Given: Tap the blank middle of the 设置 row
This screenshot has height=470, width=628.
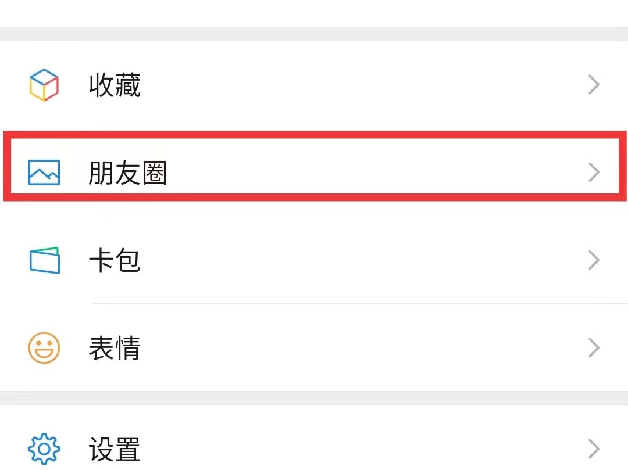Looking at the screenshot, I should pos(349,449).
